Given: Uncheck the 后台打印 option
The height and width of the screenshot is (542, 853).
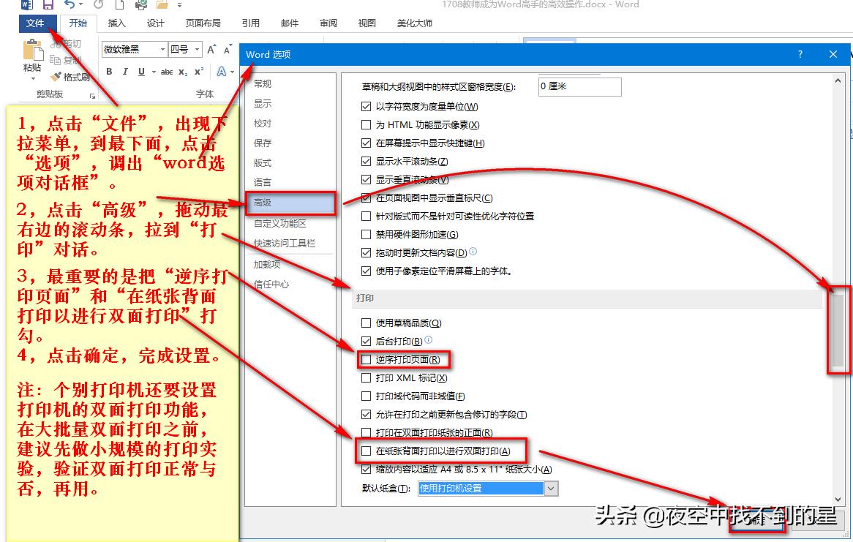Looking at the screenshot, I should [366, 342].
